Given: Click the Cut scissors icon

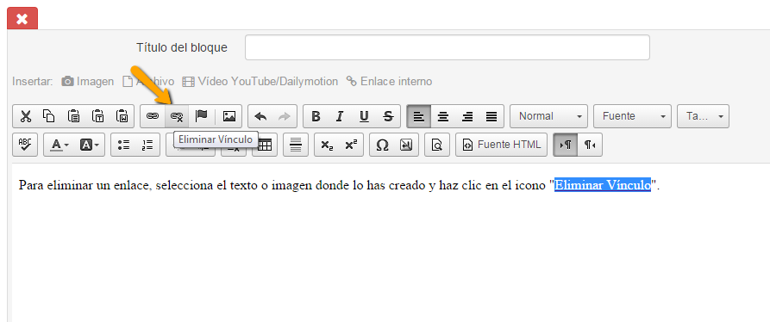Looking at the screenshot, I should (26, 116).
